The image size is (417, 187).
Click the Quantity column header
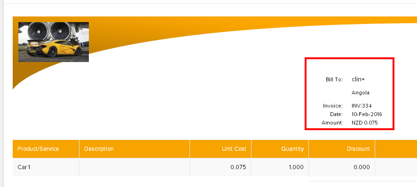coord(280,149)
